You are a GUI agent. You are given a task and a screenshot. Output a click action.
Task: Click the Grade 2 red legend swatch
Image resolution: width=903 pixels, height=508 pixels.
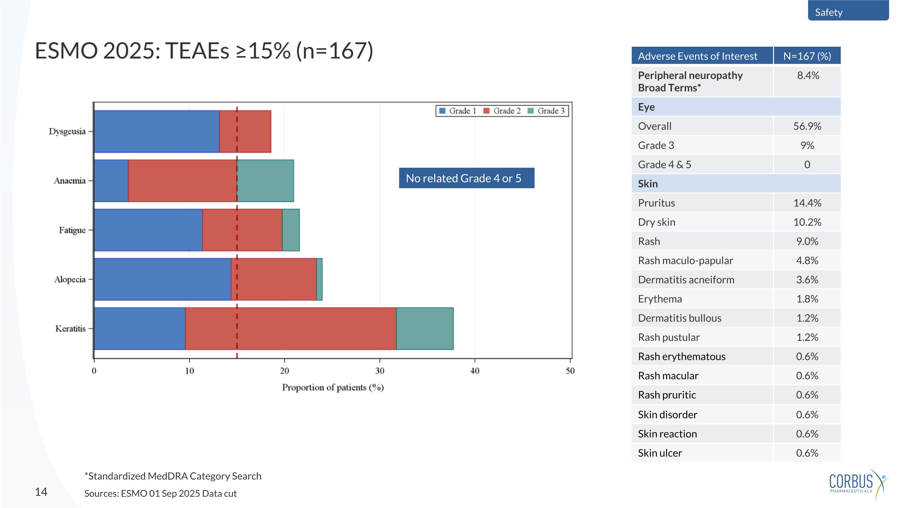486,111
